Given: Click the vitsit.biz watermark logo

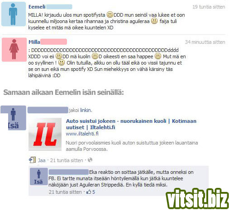Looking at the screenshot, I should coord(197,199).
